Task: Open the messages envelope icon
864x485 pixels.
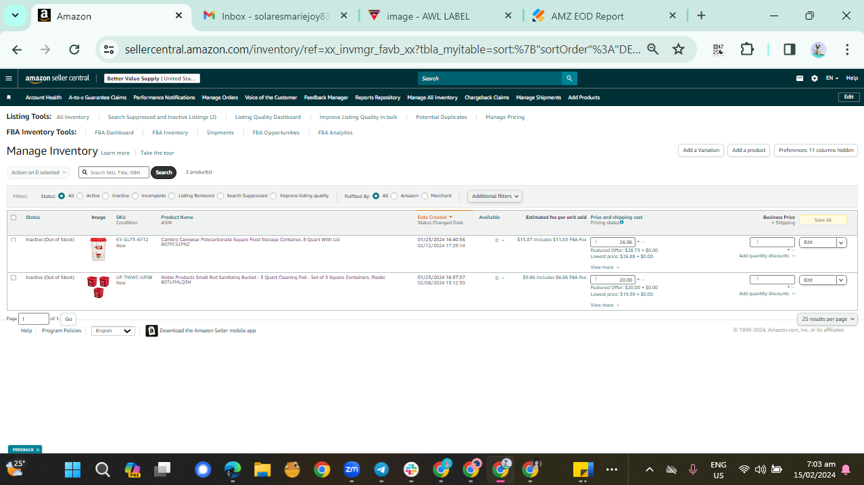Action: click(x=800, y=78)
